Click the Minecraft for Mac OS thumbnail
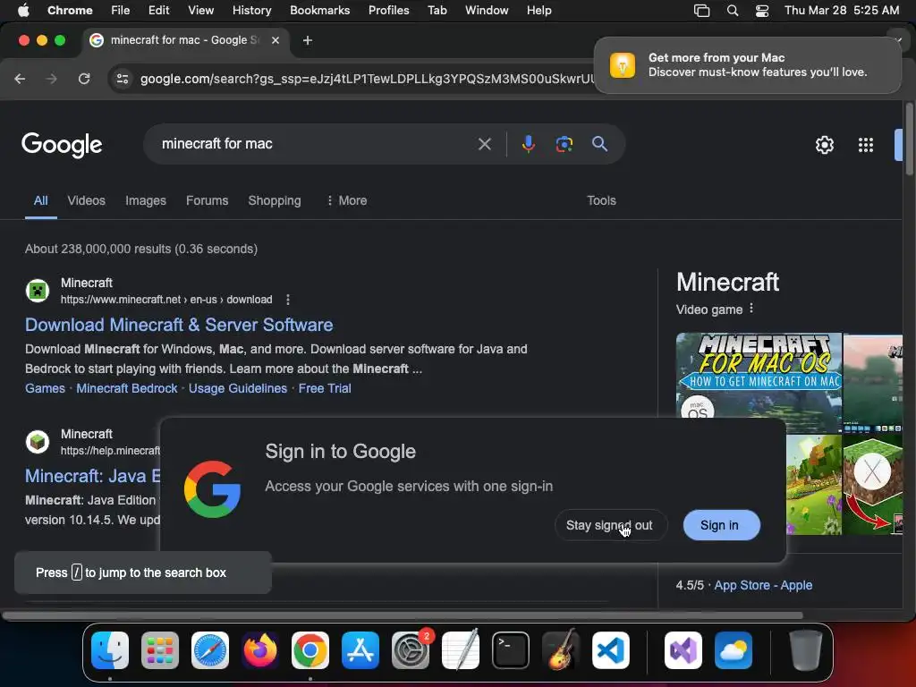Screen dimensions: 916x687 pos(759,375)
